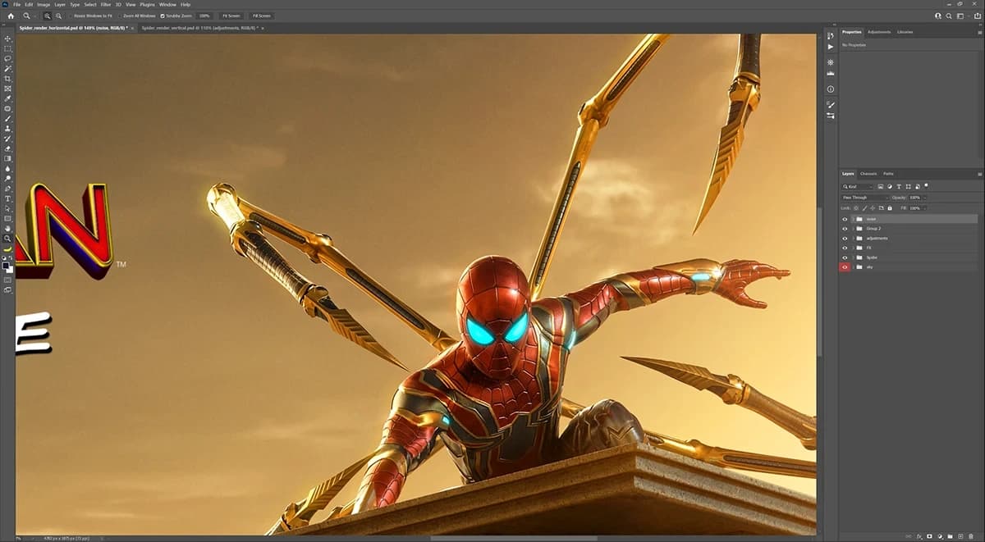Screen dimensions: 985x542
Task: Select the Clone Stamp tool
Action: tap(8, 129)
